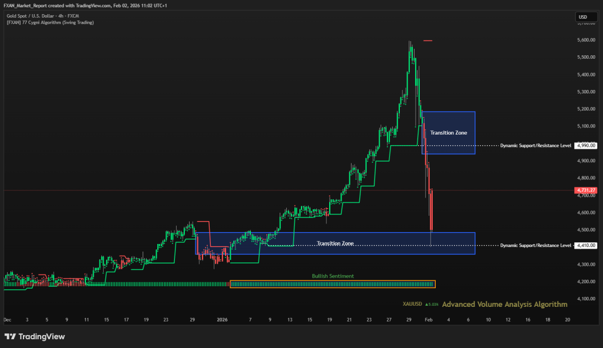The height and width of the screenshot is (348, 603).
Task: Select the 4,410.00 price level tag
Action: (586, 245)
